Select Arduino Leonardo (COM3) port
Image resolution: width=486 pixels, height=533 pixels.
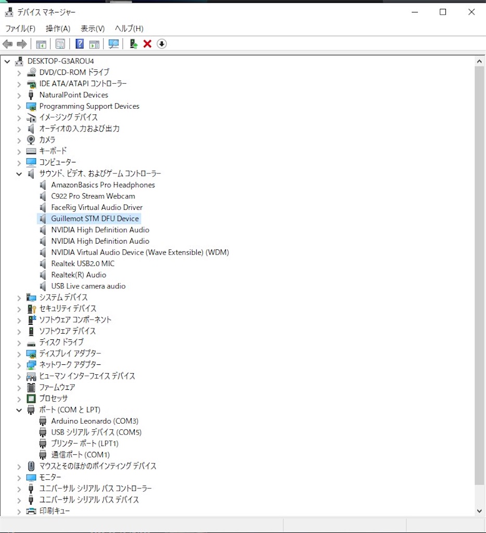(x=95, y=421)
